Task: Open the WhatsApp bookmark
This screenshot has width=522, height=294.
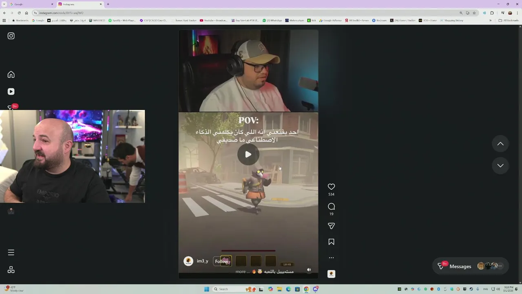Action: (272, 20)
